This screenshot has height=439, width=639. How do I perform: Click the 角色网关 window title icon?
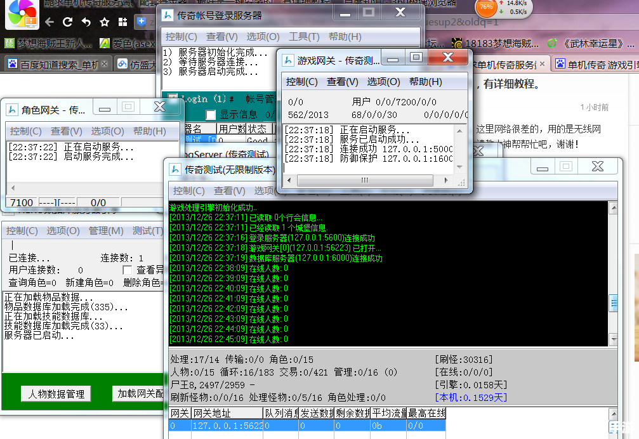pyautogui.click(x=12, y=110)
